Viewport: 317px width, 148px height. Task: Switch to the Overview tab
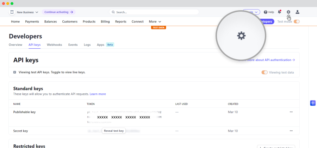(15, 45)
